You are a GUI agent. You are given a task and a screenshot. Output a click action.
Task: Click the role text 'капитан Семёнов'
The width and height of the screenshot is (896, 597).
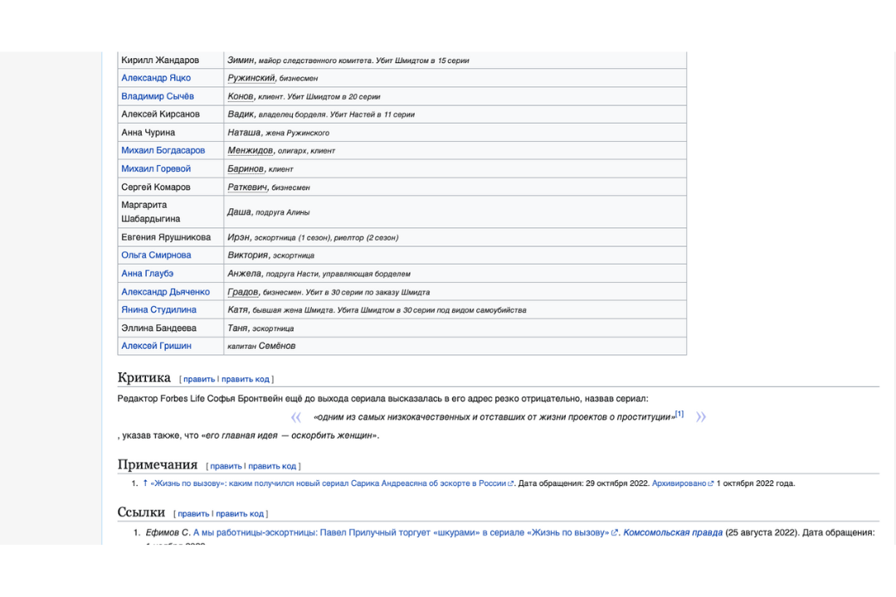tap(261, 346)
